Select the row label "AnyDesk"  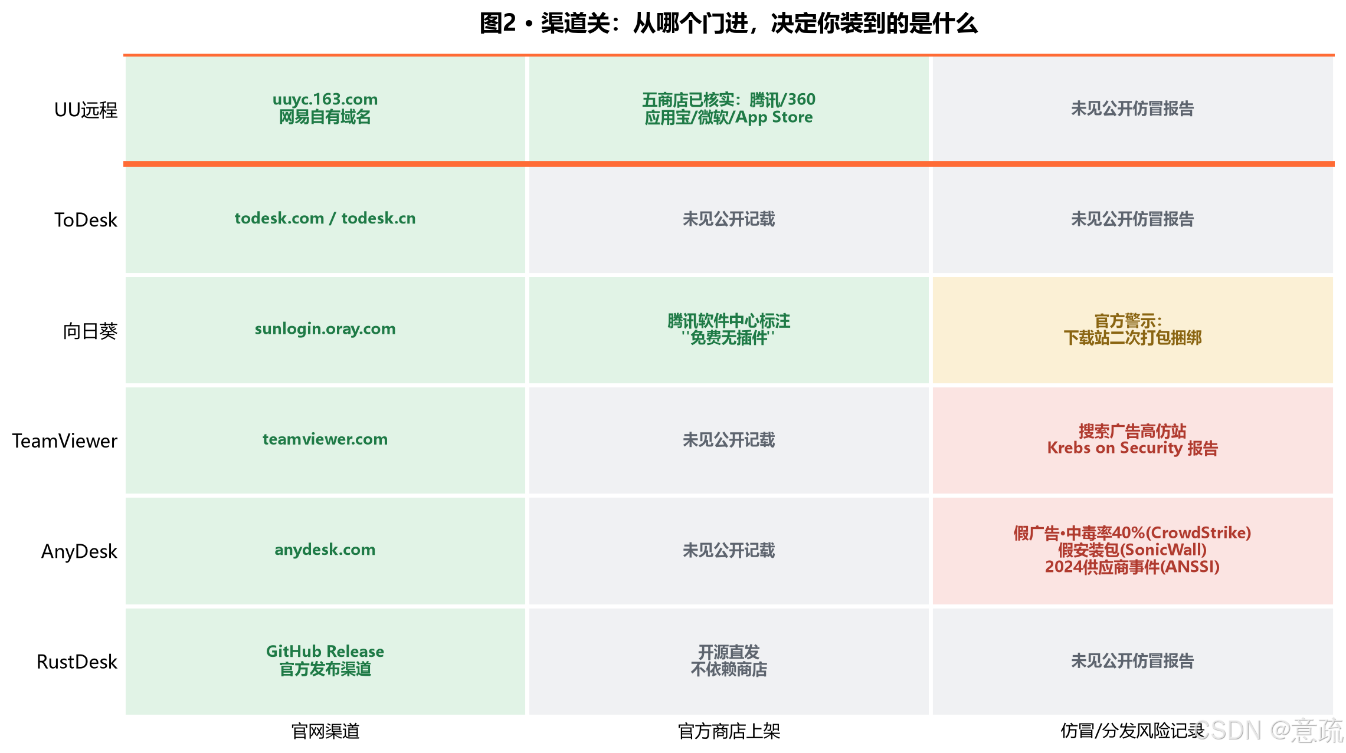[x=79, y=551]
